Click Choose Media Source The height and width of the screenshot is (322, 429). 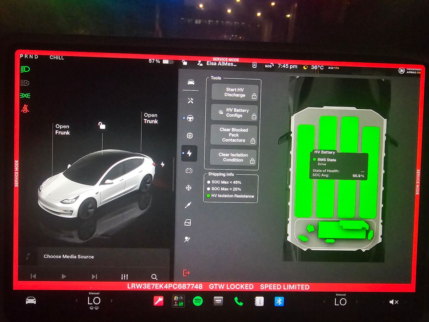point(69,257)
